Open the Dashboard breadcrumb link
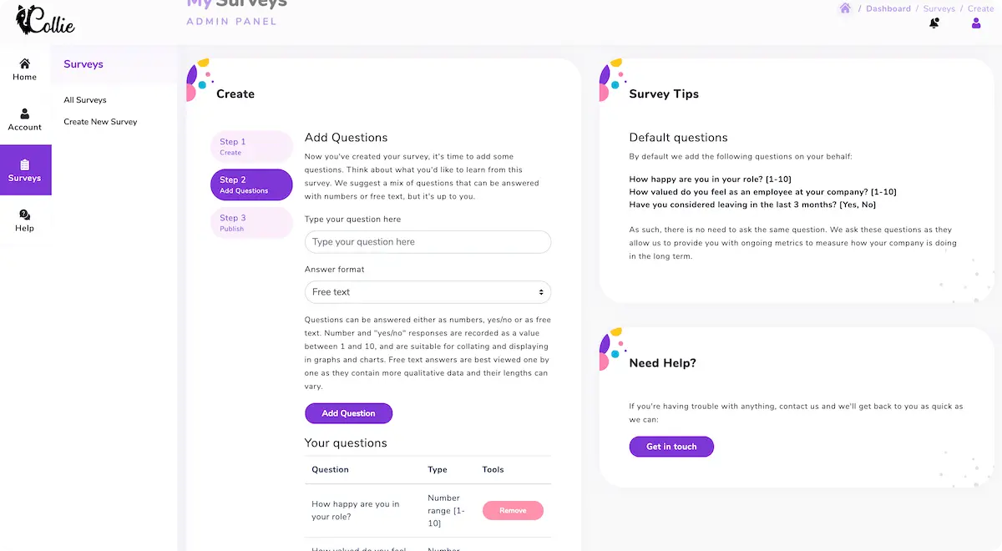1002x551 pixels. 888,8
